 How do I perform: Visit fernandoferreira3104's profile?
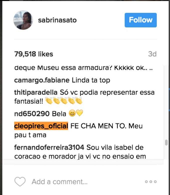pyautogui.click(x=49, y=147)
